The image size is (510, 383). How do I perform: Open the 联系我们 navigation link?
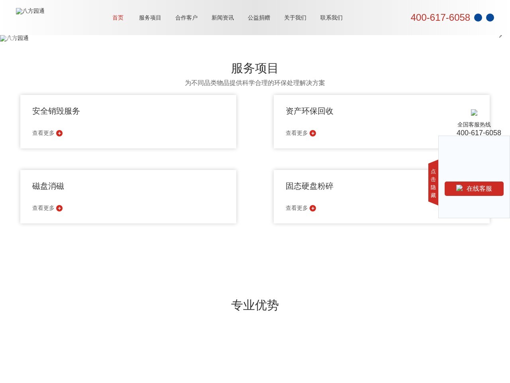click(331, 18)
